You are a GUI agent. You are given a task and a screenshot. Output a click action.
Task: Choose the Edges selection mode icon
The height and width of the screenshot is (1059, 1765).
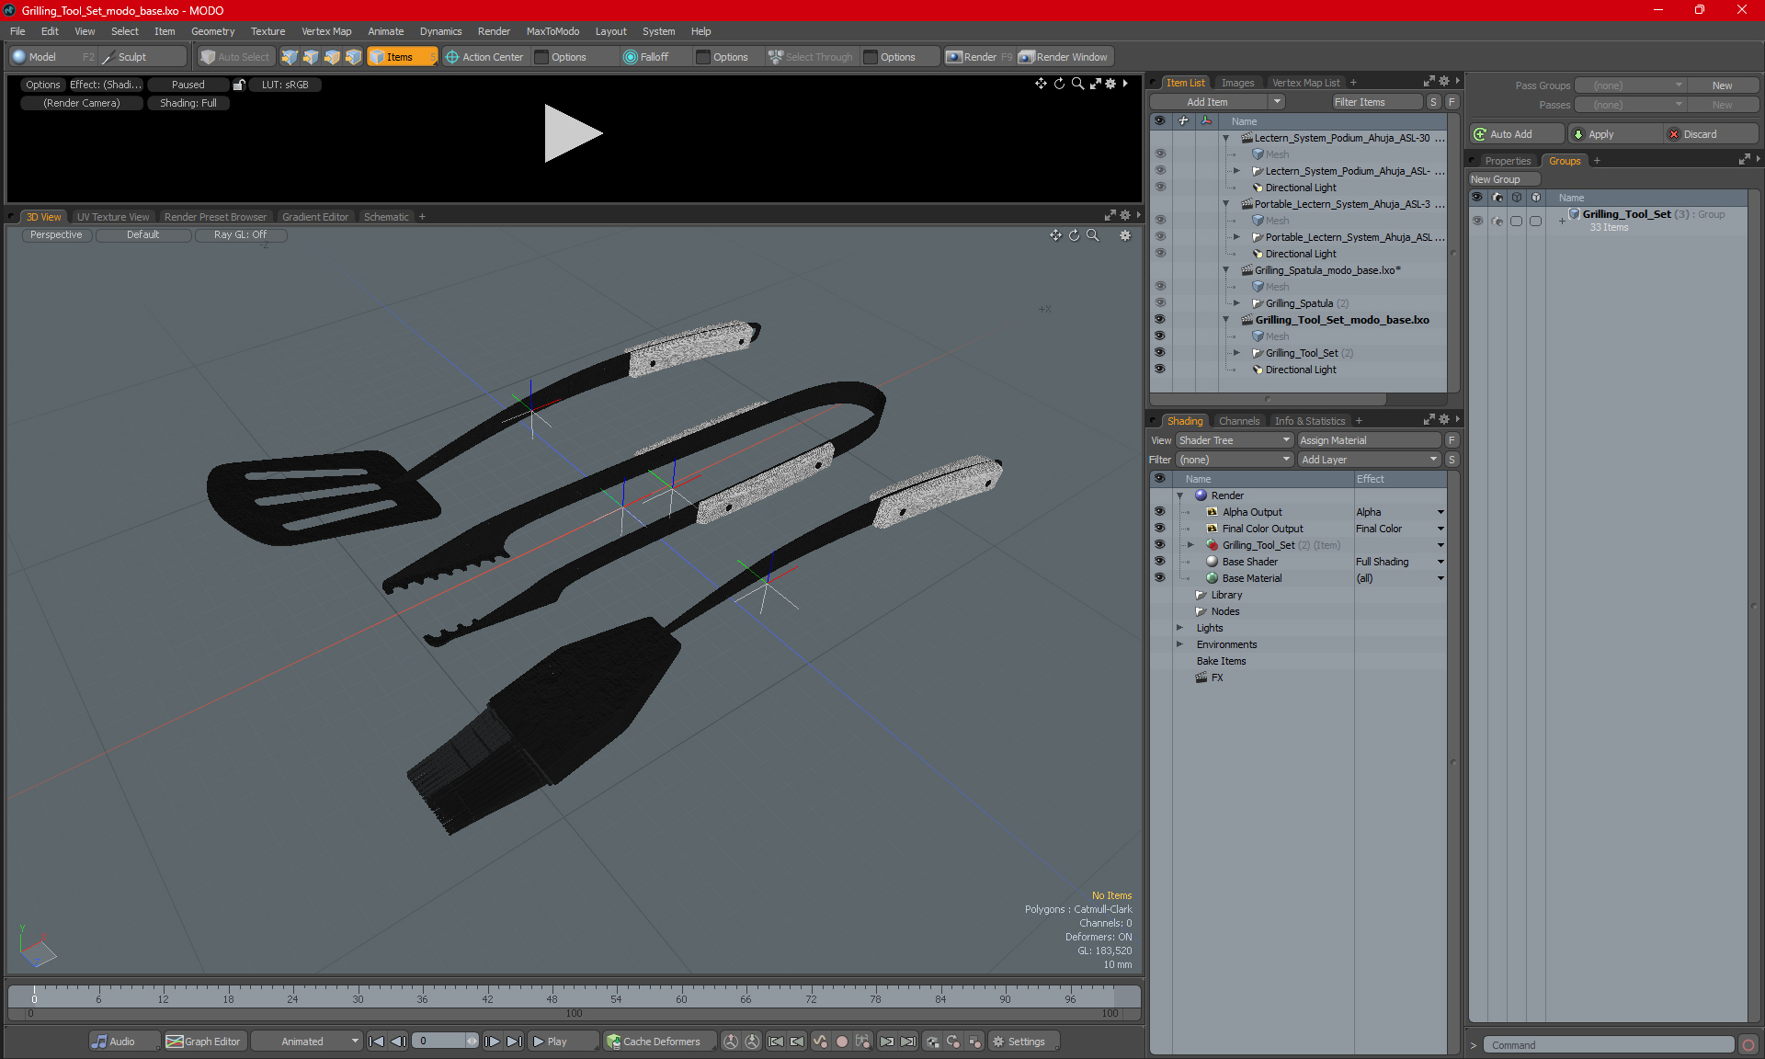point(311,57)
